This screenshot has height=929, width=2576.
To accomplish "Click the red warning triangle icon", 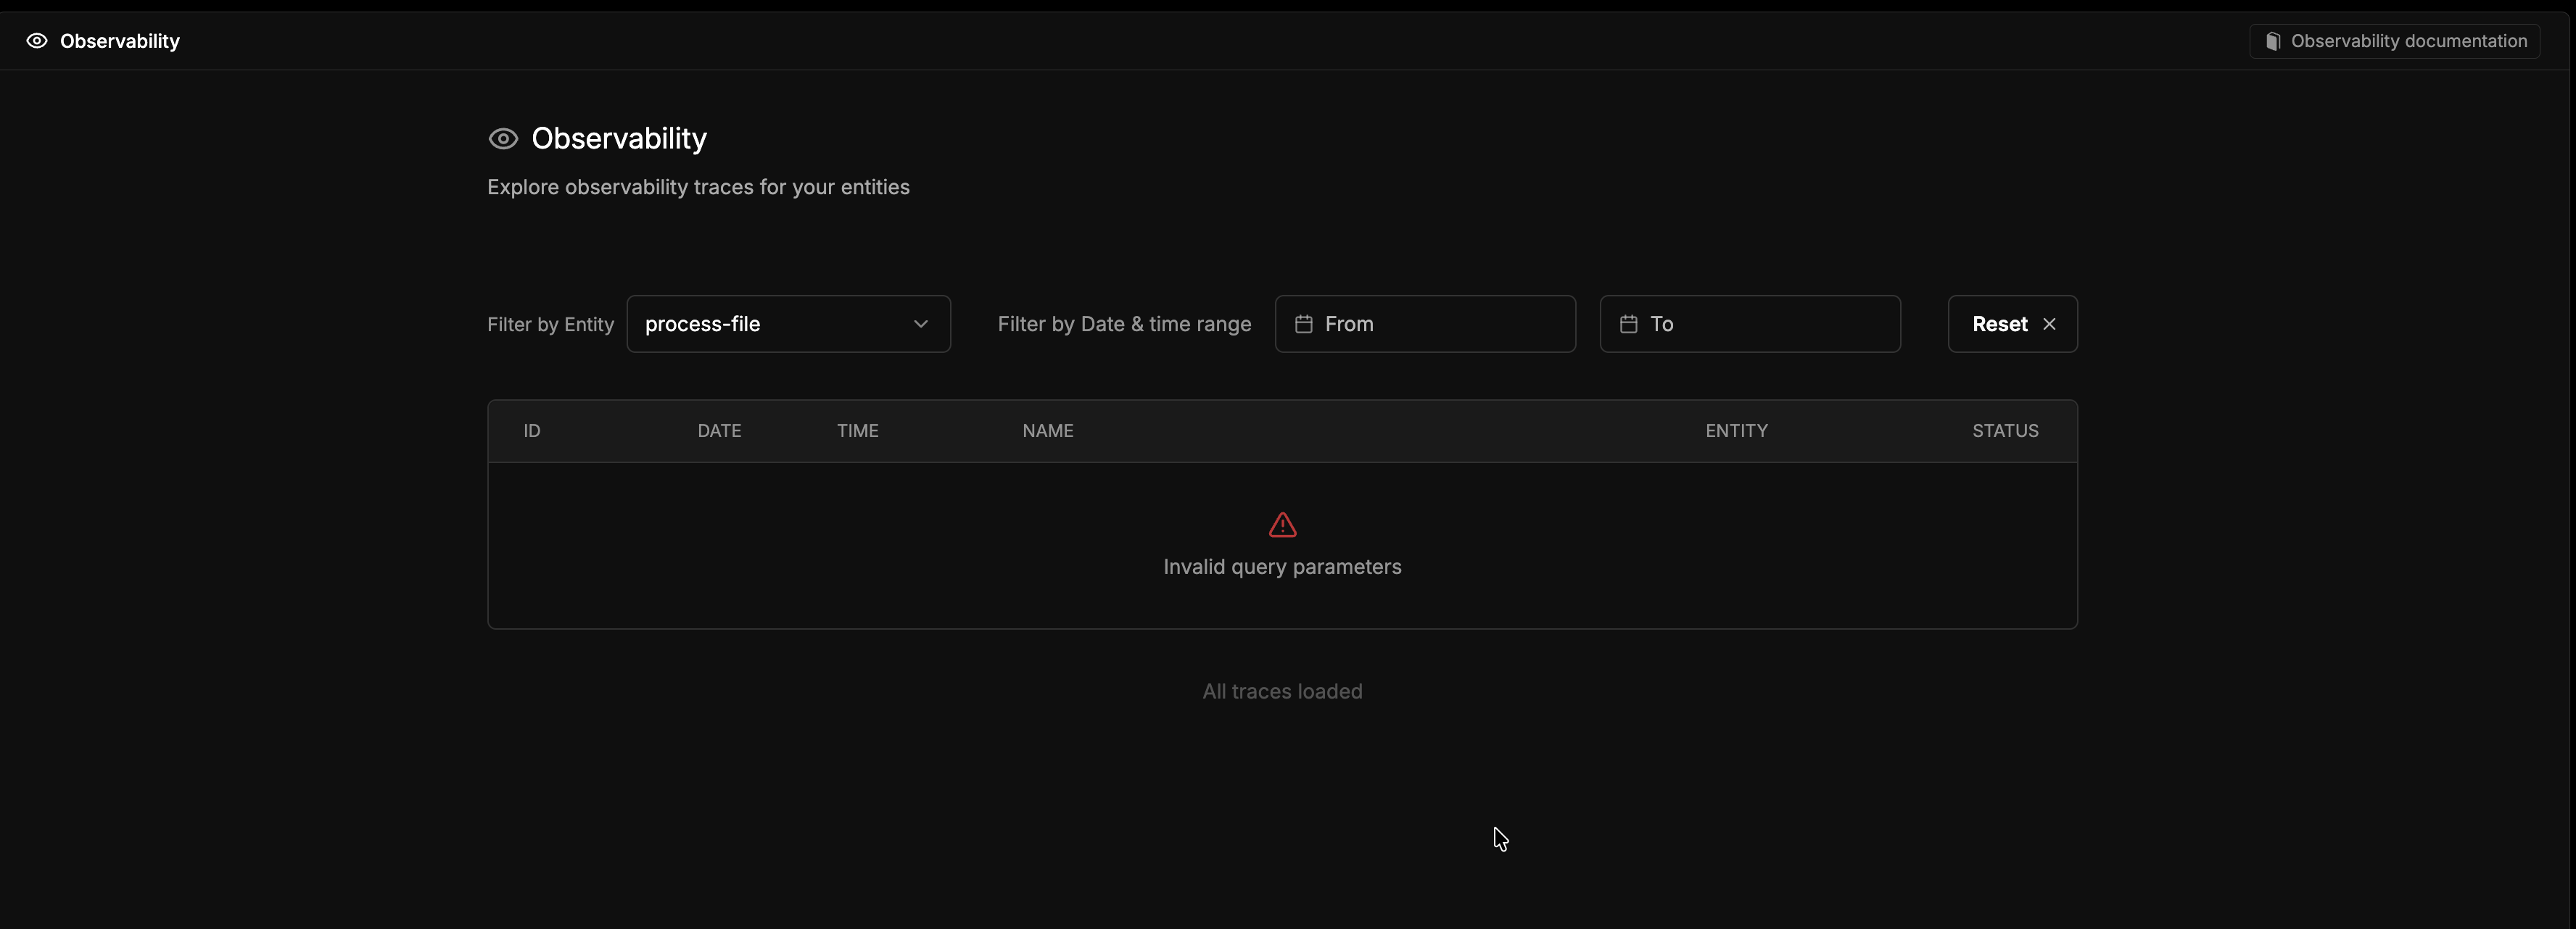I will point(1282,525).
